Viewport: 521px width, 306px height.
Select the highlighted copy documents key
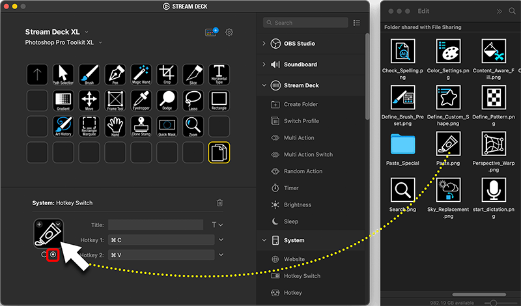click(219, 152)
